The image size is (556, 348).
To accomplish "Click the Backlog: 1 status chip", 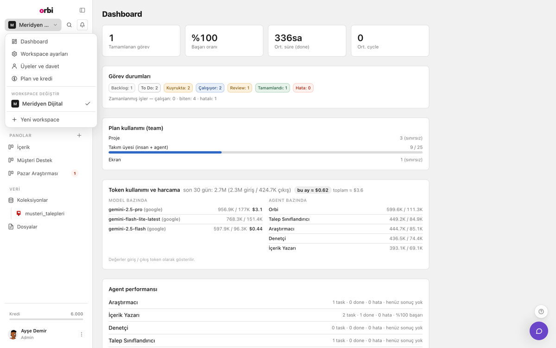I will pos(122,88).
